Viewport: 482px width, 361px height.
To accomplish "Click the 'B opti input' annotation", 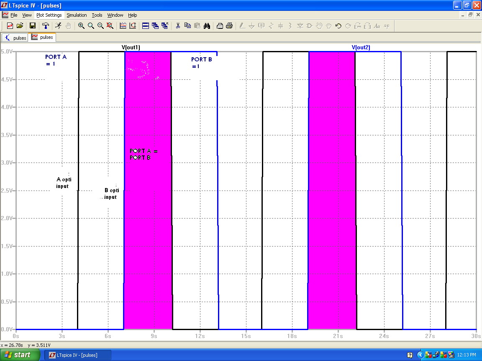I will [x=111, y=193].
